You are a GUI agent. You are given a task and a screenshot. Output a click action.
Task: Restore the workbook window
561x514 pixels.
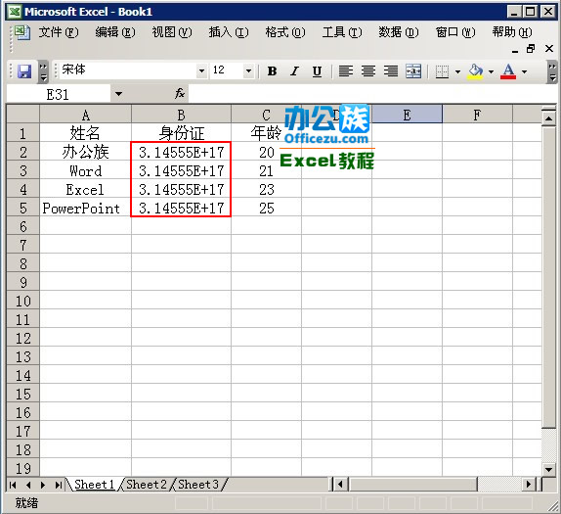pos(532,48)
